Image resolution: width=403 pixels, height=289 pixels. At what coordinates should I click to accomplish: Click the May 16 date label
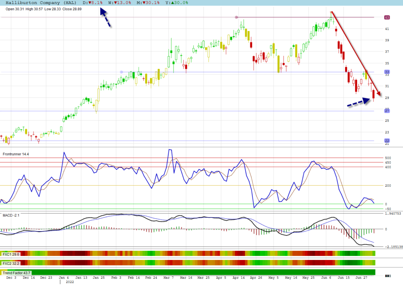[x=291, y=278]
